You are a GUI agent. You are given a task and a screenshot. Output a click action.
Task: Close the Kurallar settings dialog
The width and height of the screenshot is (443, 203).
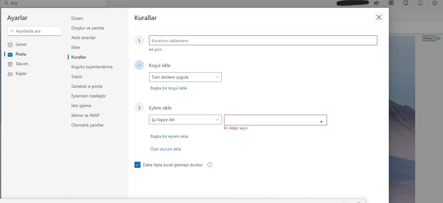pos(379,17)
